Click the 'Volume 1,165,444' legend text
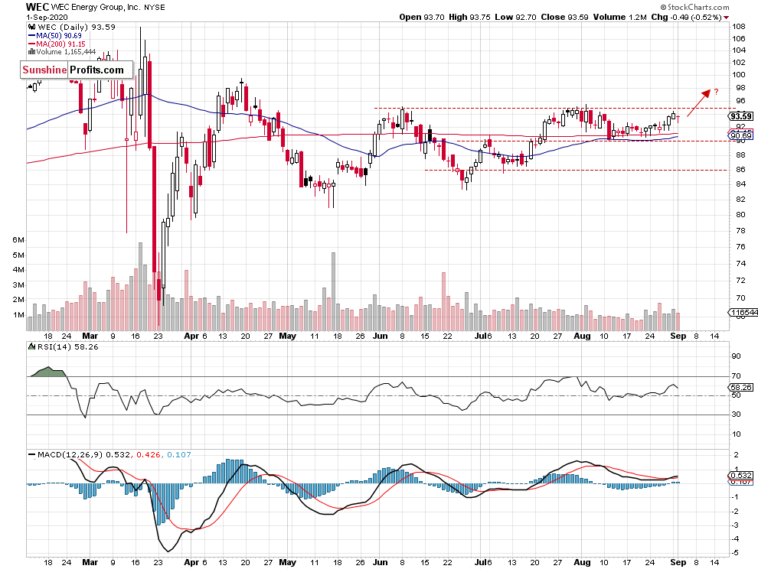The width and height of the screenshot is (758, 569). pos(66,52)
